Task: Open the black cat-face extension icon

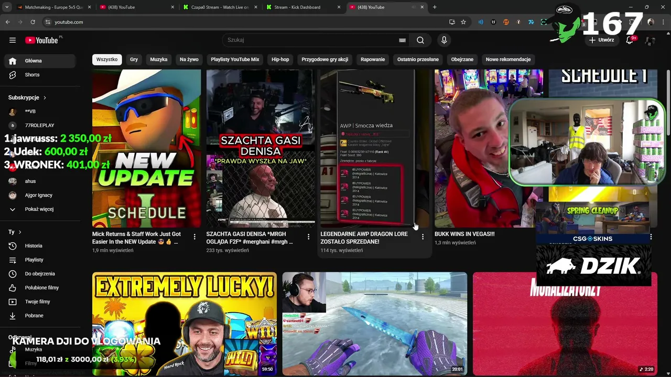Action: click(x=493, y=22)
